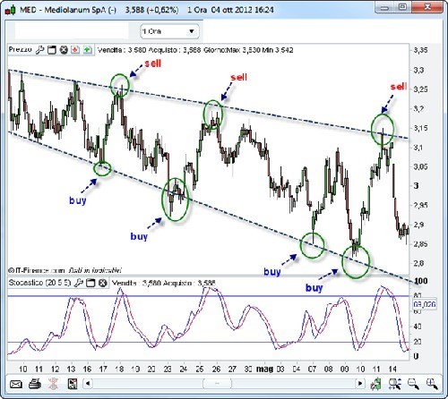Image resolution: width=448 pixels, height=399 pixels.
Task: Print the chart with printer icon
Action: click(x=35, y=384)
